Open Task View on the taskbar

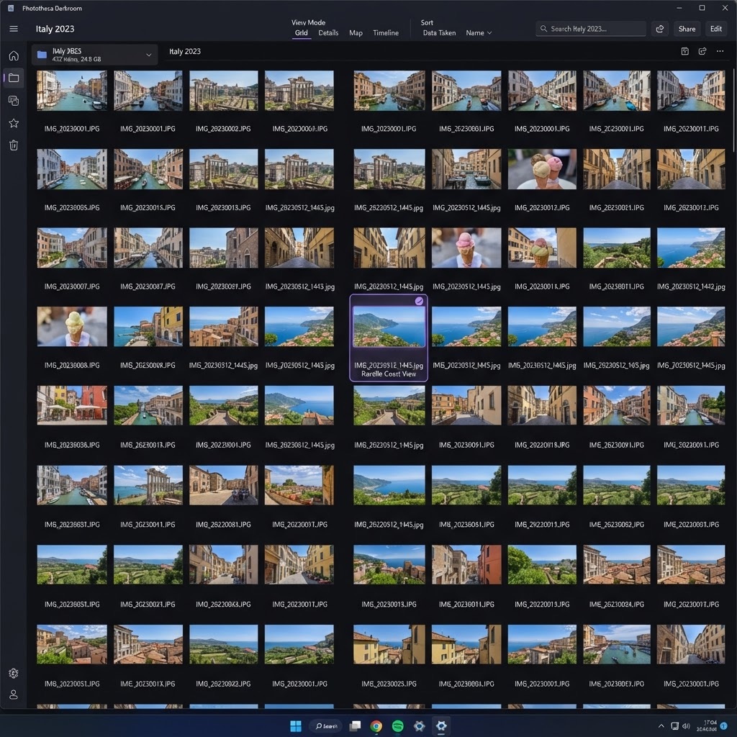click(x=355, y=726)
